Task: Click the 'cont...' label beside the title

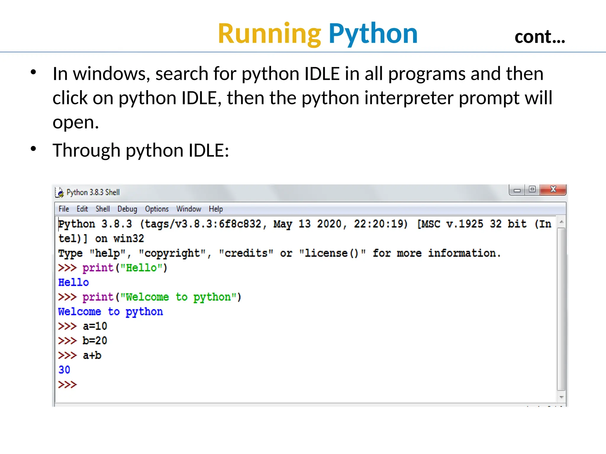Action: pos(540,37)
